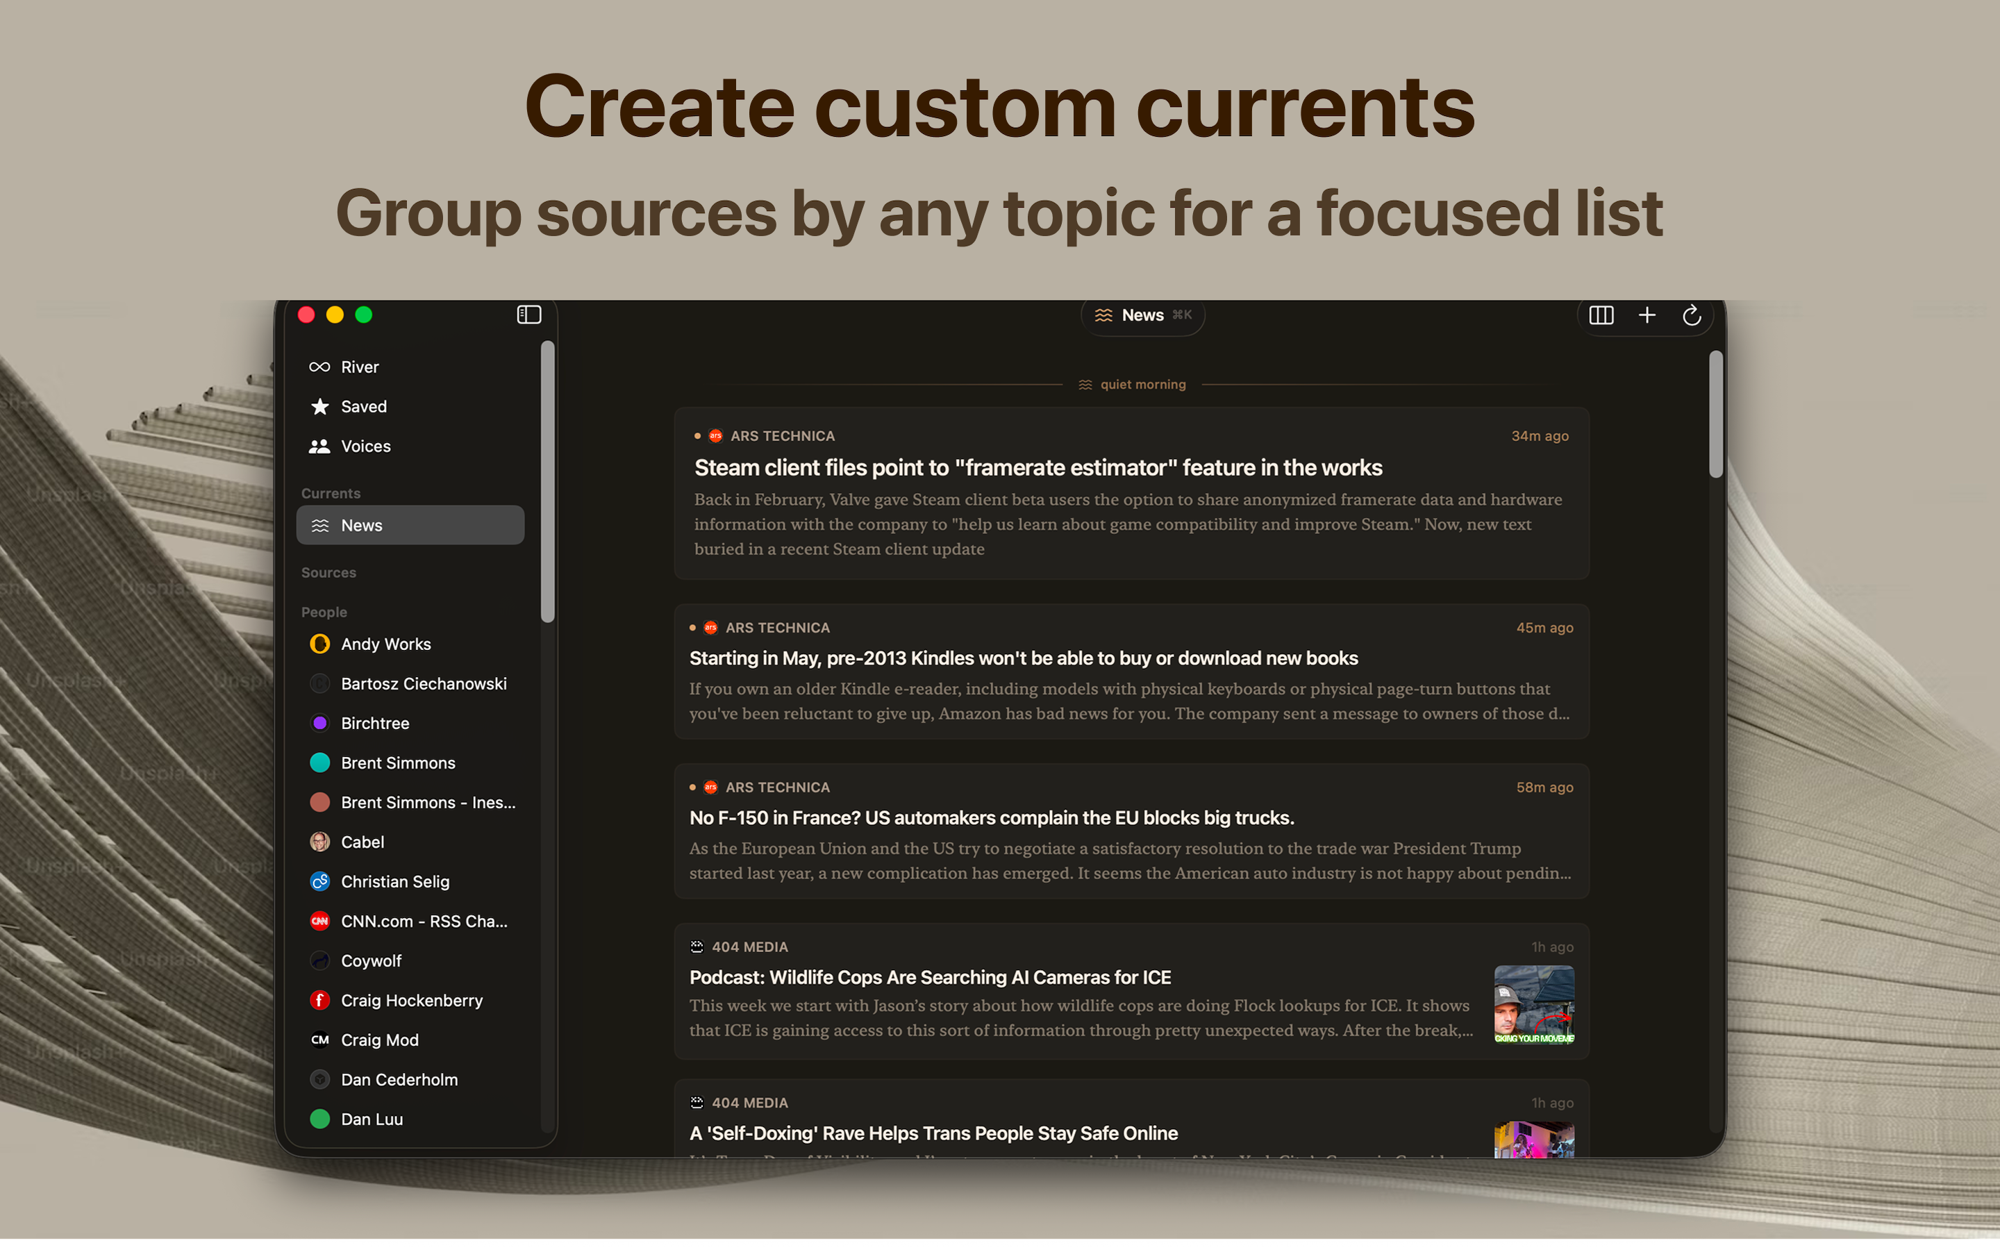
Task: Click the River infinity icon
Action: [320, 367]
